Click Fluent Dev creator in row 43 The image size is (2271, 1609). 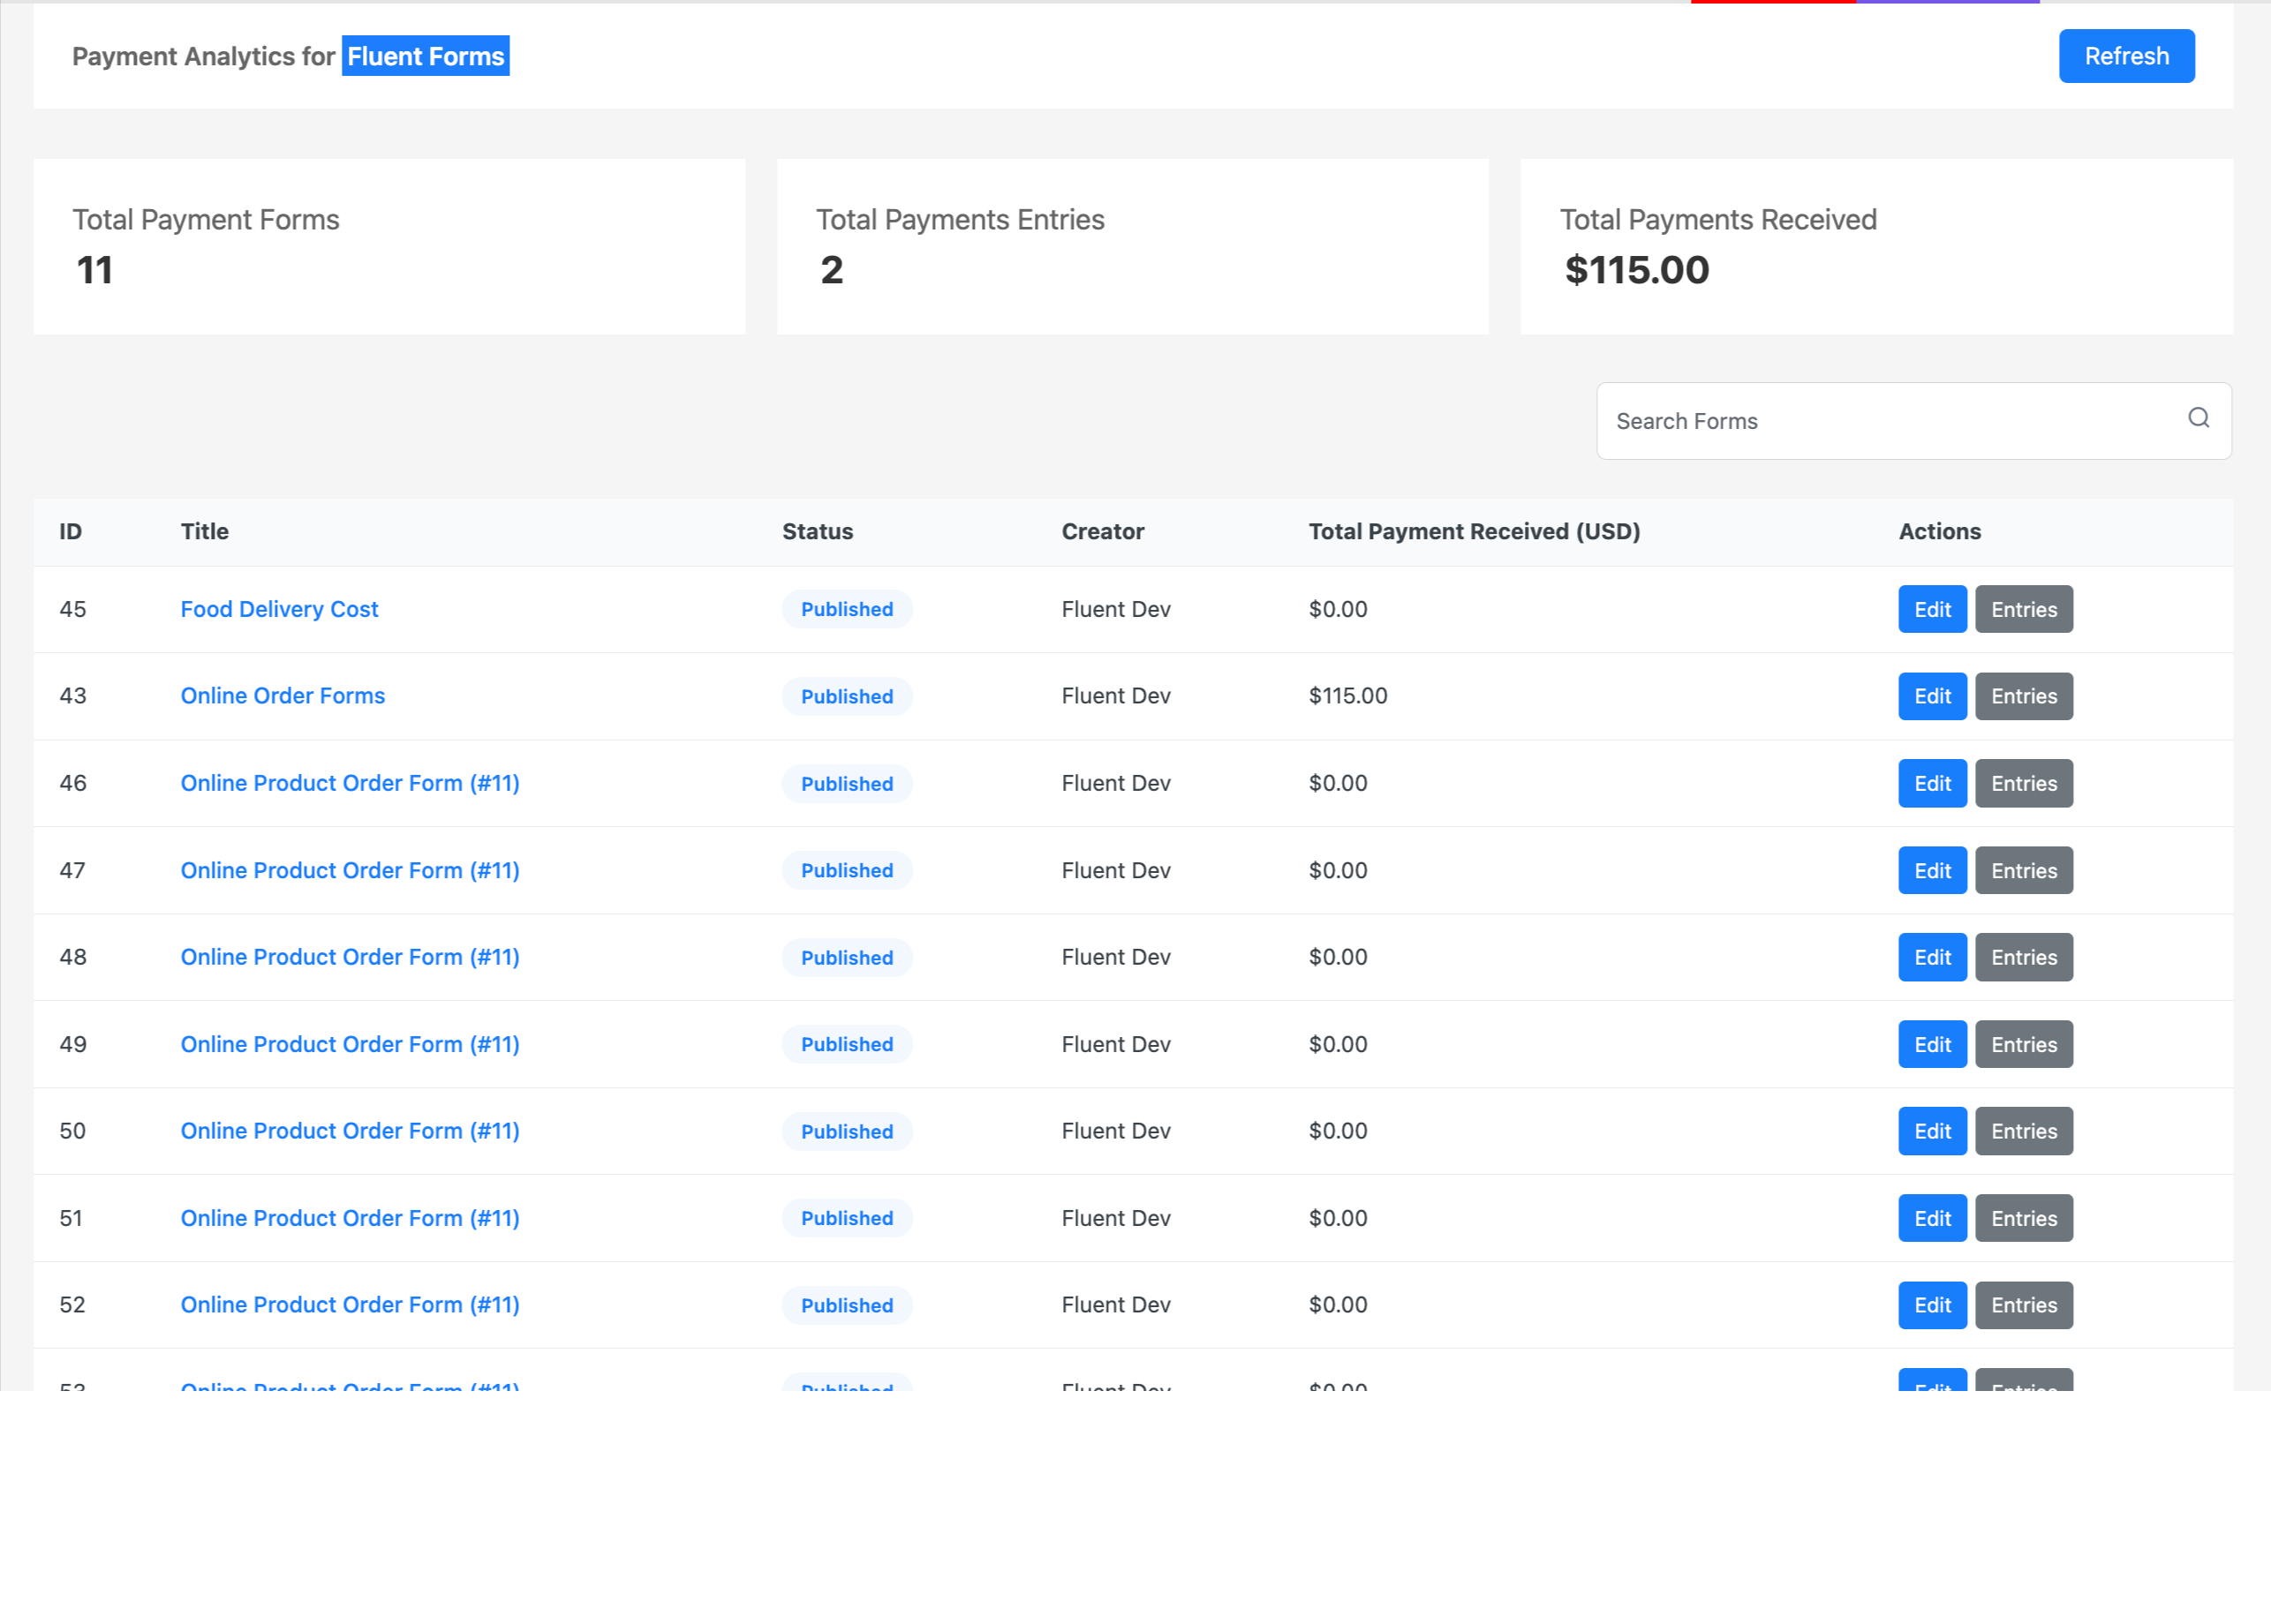tap(1115, 695)
